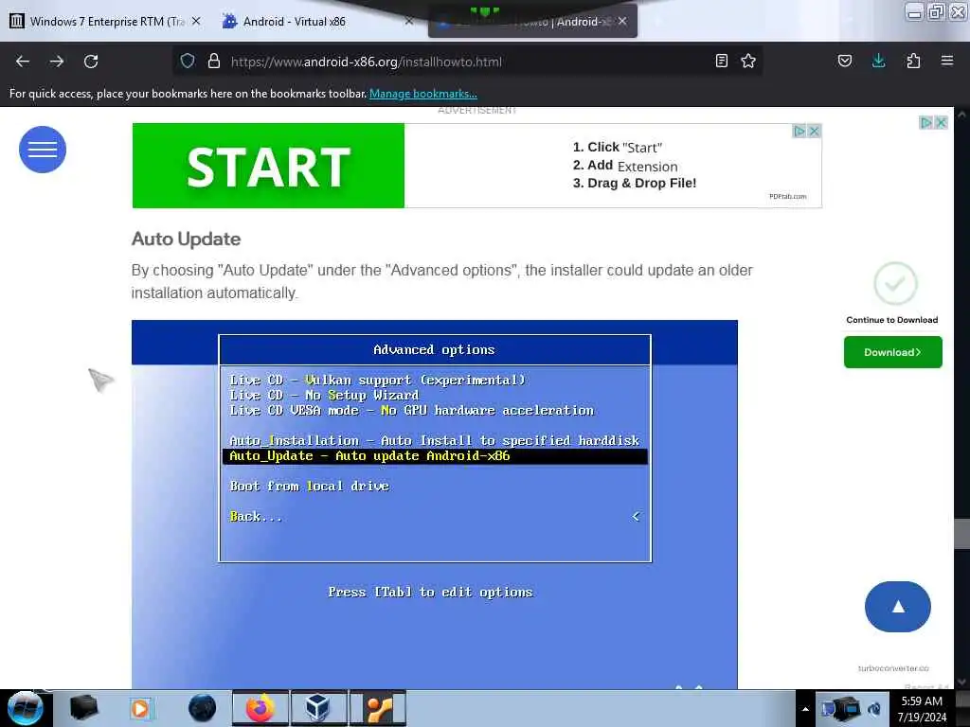Open the extensions puzzle icon
970x727 pixels.
[913, 61]
